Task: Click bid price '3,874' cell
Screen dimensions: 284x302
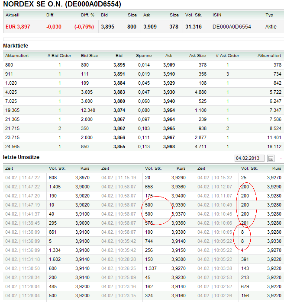Action: (x=119, y=110)
